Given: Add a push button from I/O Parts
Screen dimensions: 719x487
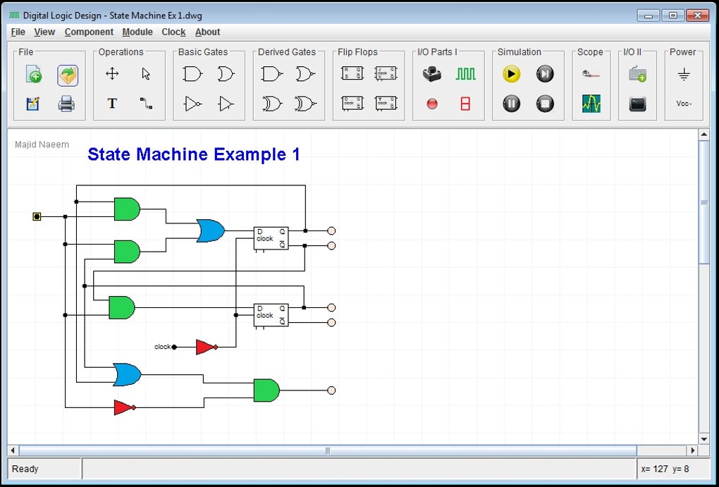Looking at the screenshot, I should (430, 72).
